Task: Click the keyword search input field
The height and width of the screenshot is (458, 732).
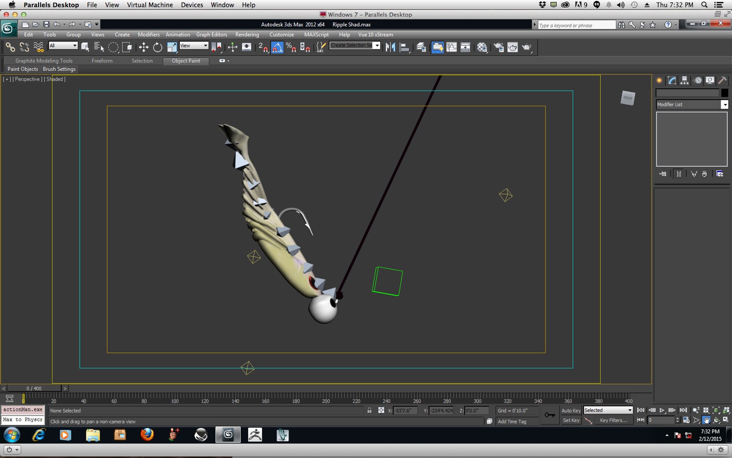Action: [577, 25]
